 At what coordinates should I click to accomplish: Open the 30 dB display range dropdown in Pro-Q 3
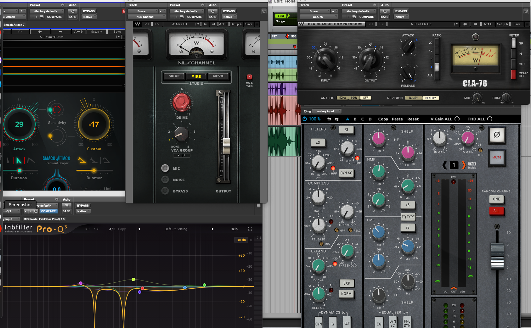point(241,240)
